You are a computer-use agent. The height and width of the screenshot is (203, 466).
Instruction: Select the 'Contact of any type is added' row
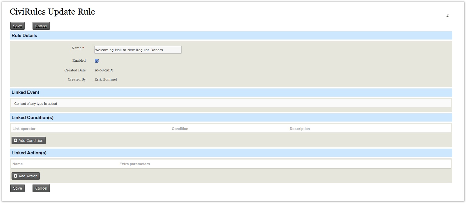[x=36, y=104]
